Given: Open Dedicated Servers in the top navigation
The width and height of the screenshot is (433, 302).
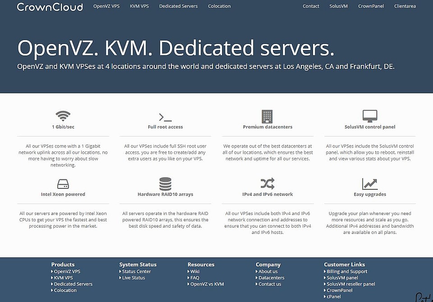Looking at the screenshot, I should tap(179, 6).
